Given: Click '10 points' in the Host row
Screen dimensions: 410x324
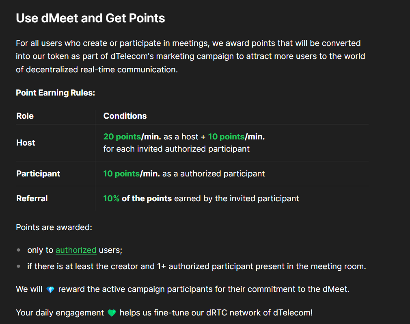Looking at the screenshot, I should point(226,137).
